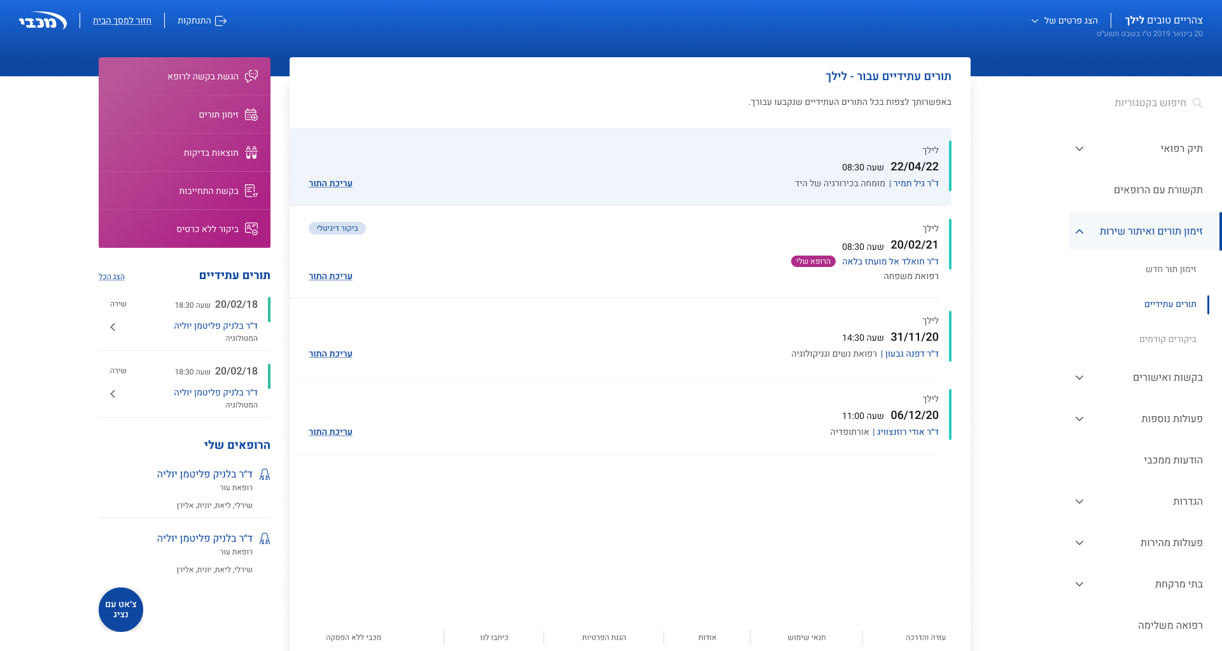Expand the תיק רפואי sidebar section
Viewport: 1222px width, 651px height.
(1079, 149)
